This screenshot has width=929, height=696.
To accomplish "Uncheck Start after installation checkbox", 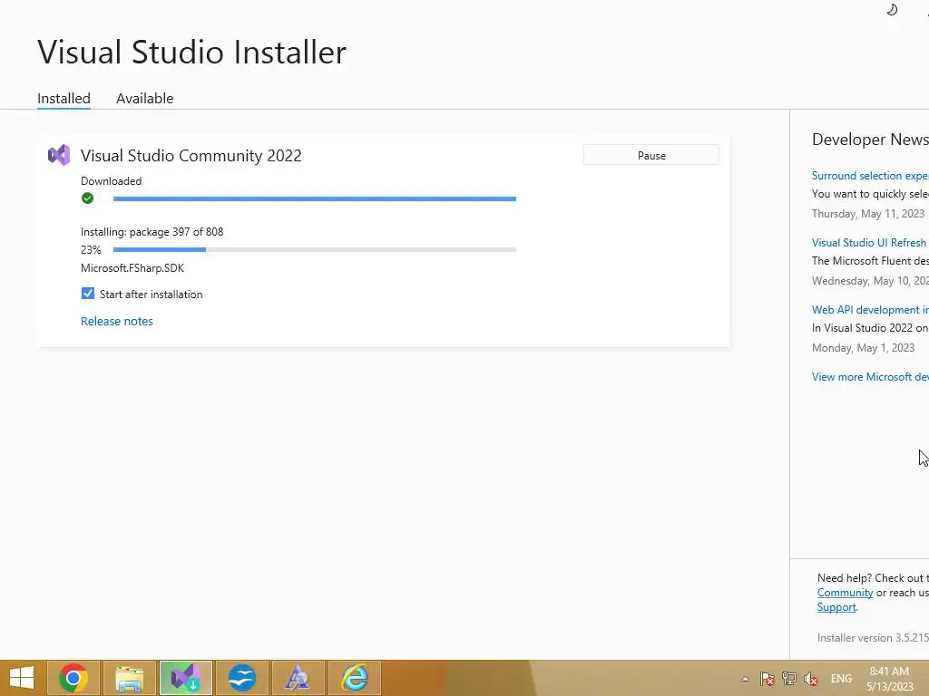I will [88, 294].
